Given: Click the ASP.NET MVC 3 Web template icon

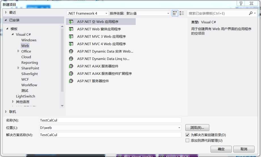Looking at the screenshot, I should pos(71,37).
